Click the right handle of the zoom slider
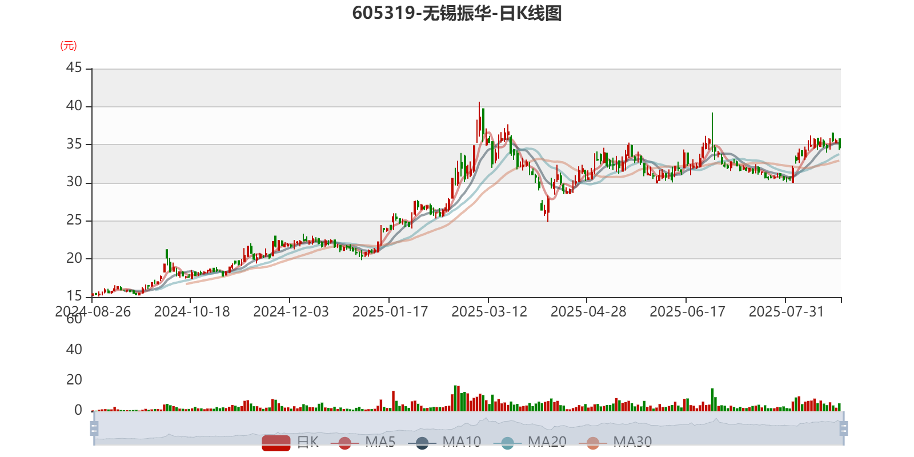 coord(844,428)
